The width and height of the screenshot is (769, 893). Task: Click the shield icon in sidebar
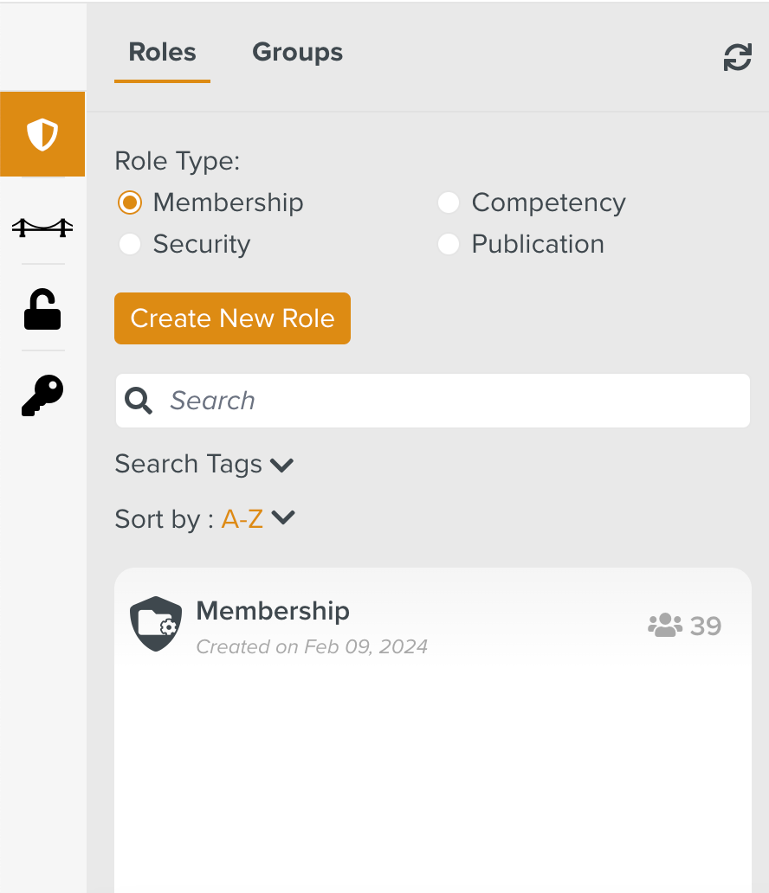click(x=42, y=135)
